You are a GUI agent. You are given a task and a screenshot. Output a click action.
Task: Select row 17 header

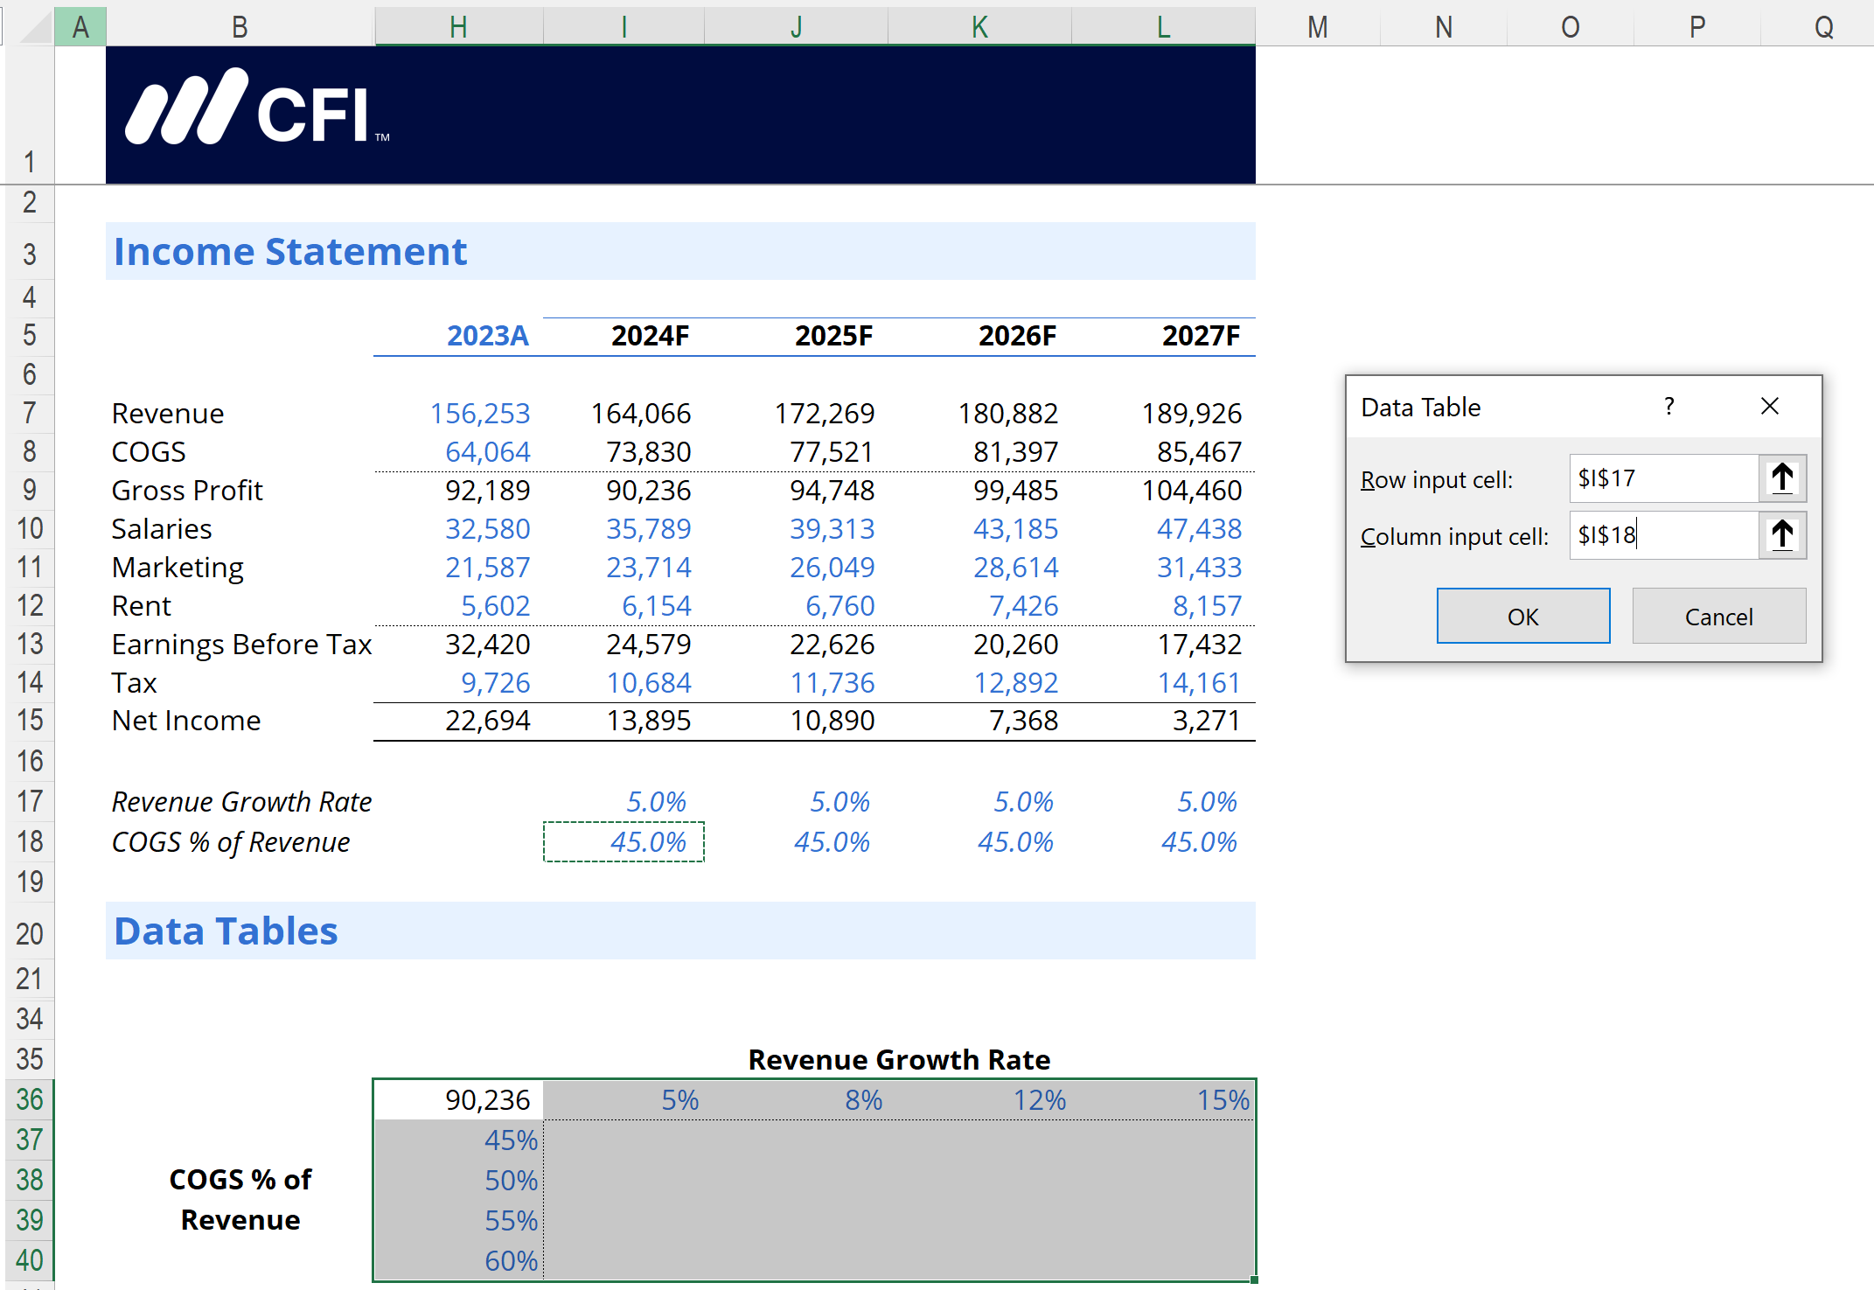[x=29, y=801]
